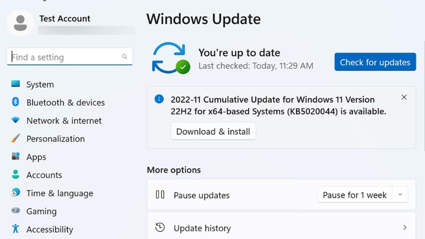
Task: Open the Update history row
Action: click(282, 226)
